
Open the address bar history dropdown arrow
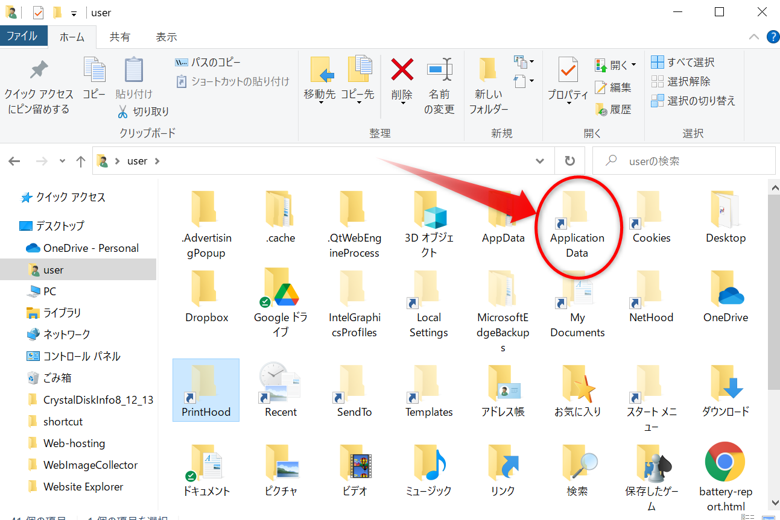[x=539, y=160]
